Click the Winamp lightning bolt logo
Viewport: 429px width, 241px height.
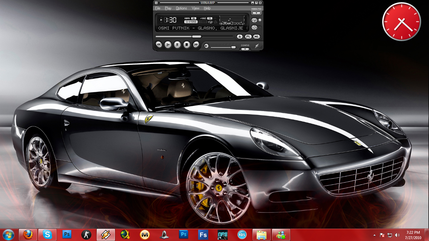(257, 46)
